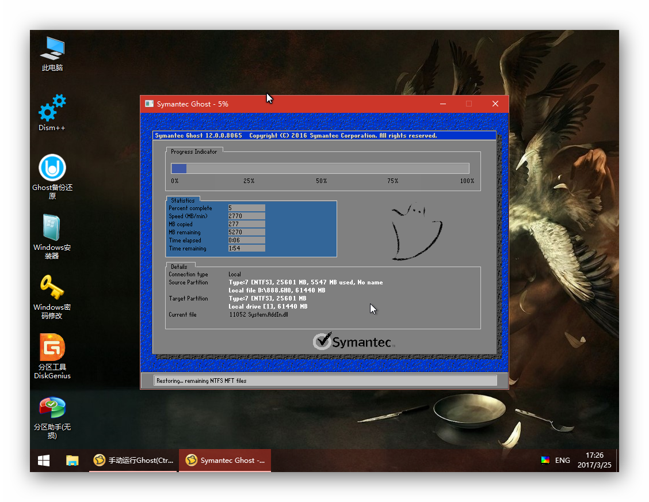Select the Symantec Ghost taskbar button

[x=225, y=460]
